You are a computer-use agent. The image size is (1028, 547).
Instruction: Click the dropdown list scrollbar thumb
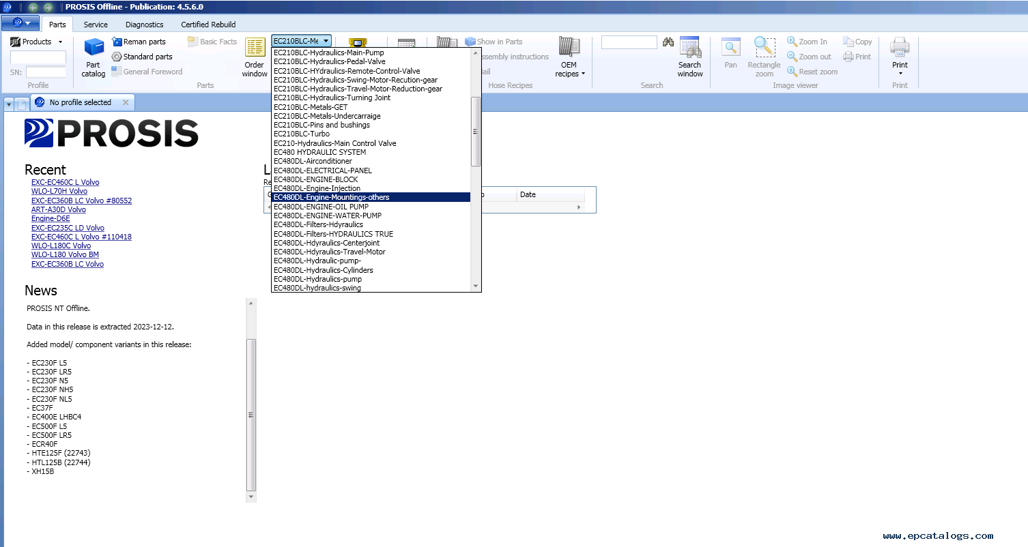point(476,132)
